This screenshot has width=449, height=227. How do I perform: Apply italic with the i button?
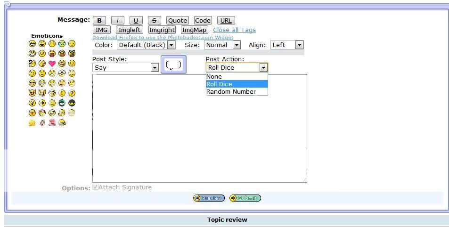point(117,20)
